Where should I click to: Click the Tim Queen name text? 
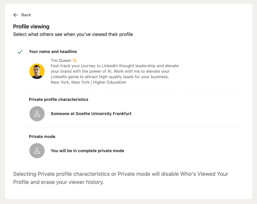61,60
